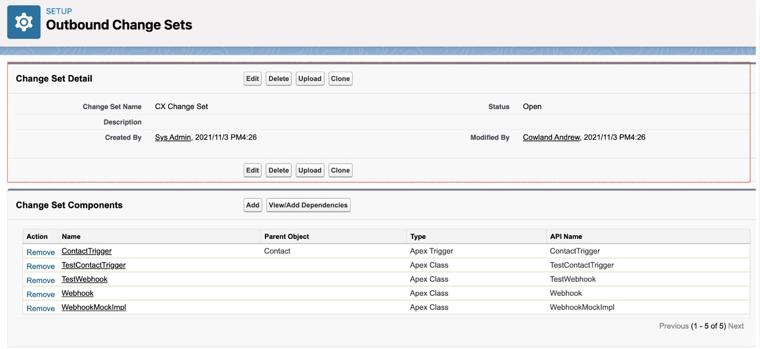Screen dimensions: 760x349
Task: Click the bottom Edit button
Action: pyautogui.click(x=252, y=170)
